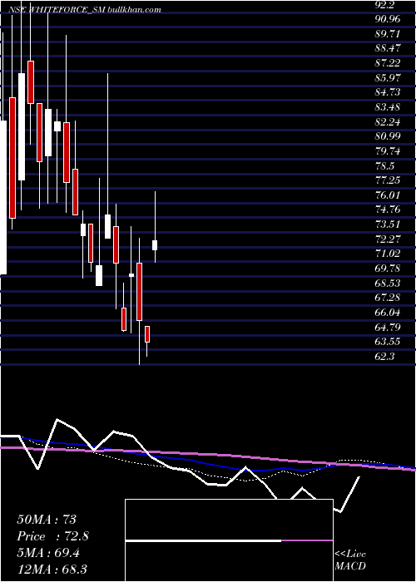Click the 69.78 price axis label
Viewport: 416px width, 582px height.
point(388,269)
